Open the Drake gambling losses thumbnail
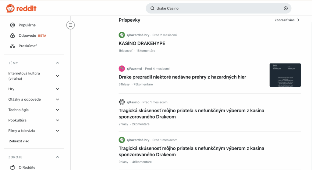The height and width of the screenshot is (170, 312). point(285,75)
